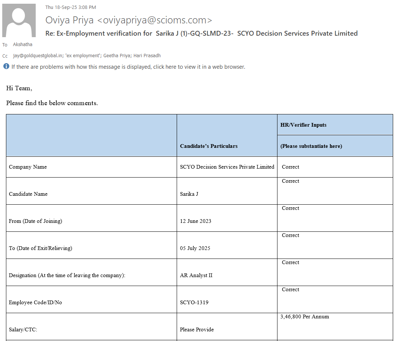Click the Designation row label
Viewport: 395px width, 341px height.
point(67,276)
